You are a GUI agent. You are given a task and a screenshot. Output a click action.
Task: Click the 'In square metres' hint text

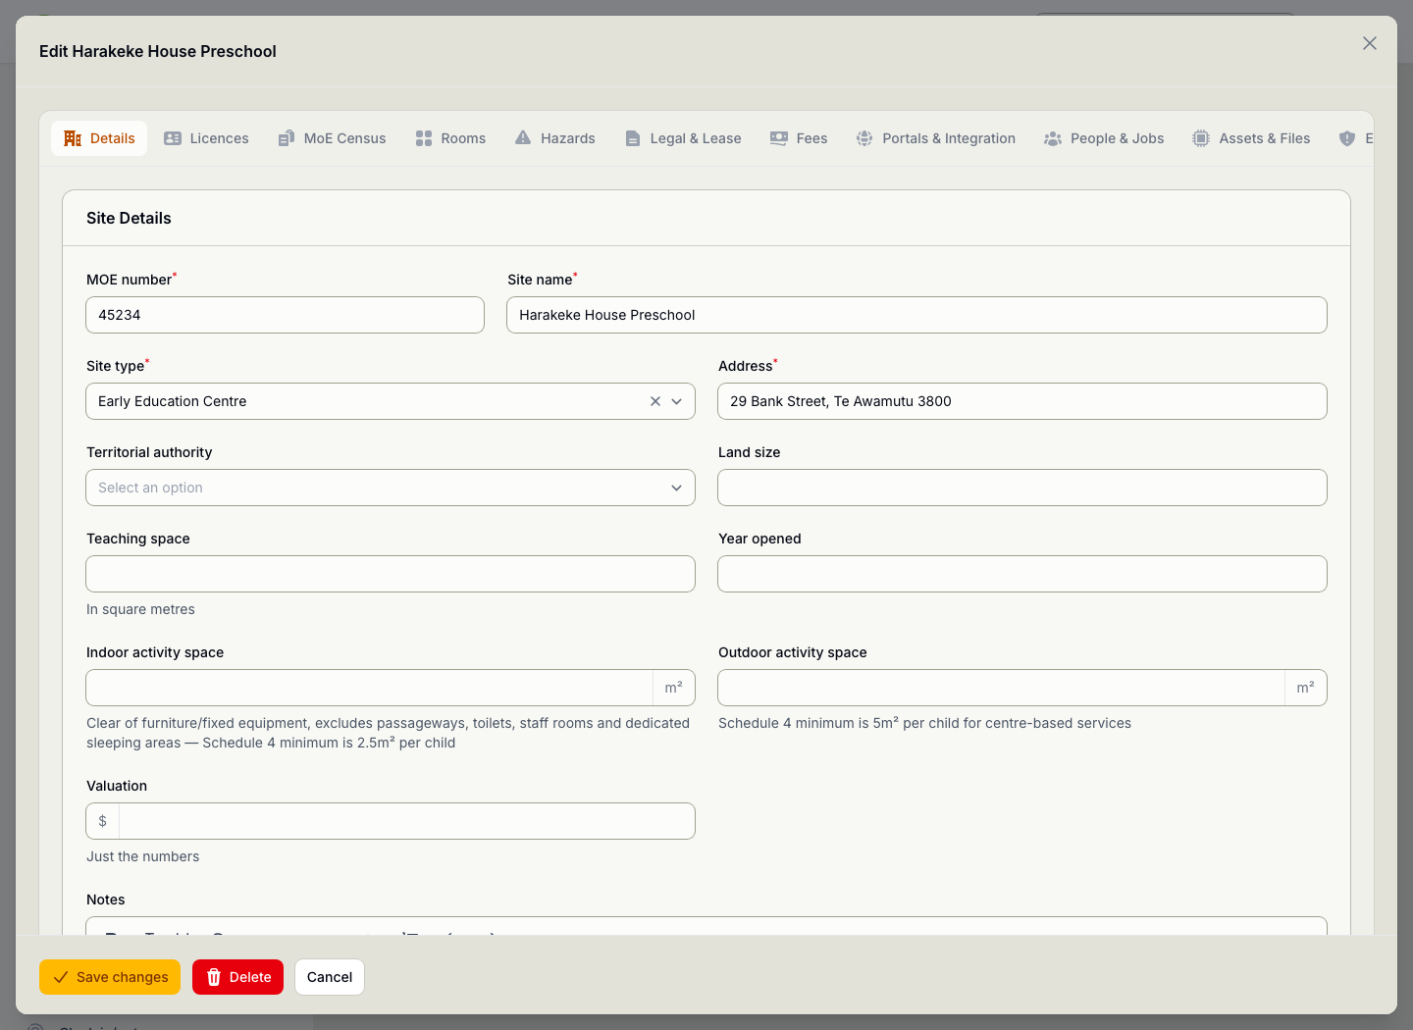pos(140,609)
